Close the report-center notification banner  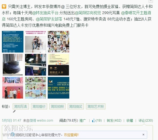coord(143,135)
